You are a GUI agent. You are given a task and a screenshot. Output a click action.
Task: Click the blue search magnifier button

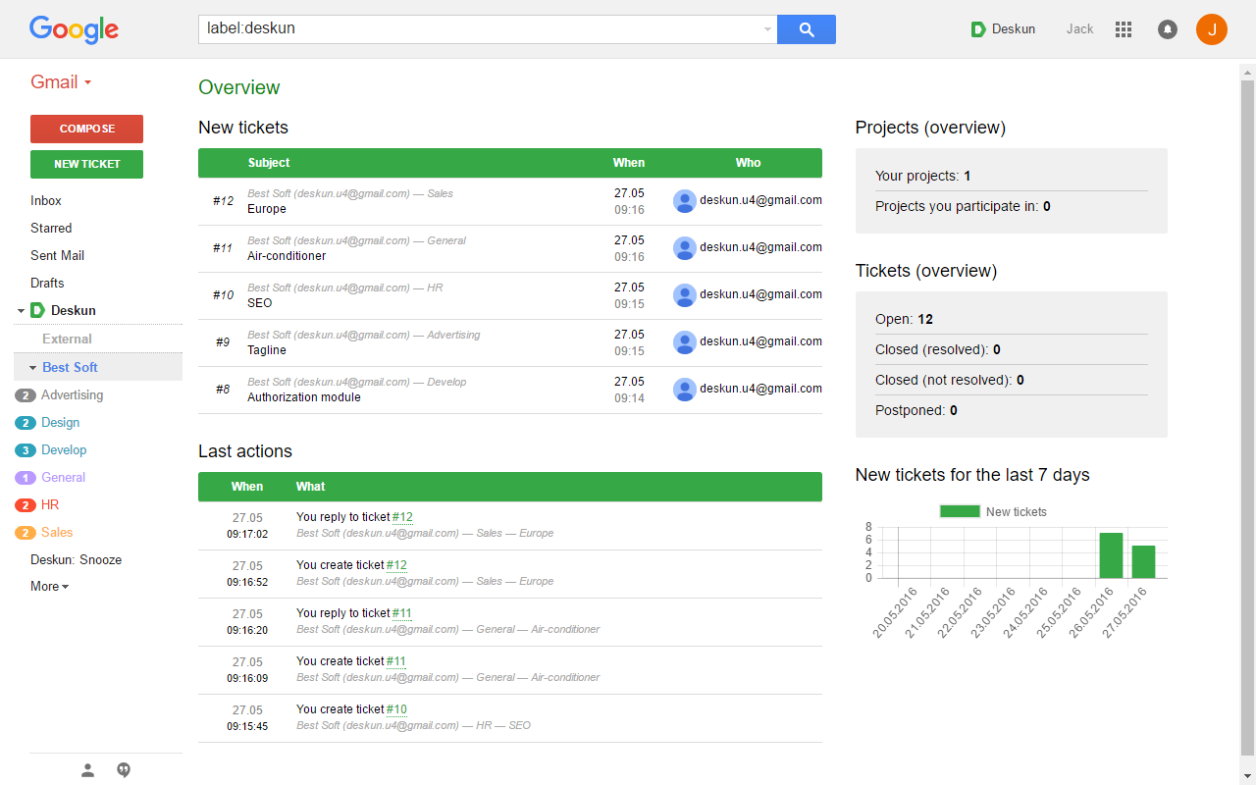(807, 29)
